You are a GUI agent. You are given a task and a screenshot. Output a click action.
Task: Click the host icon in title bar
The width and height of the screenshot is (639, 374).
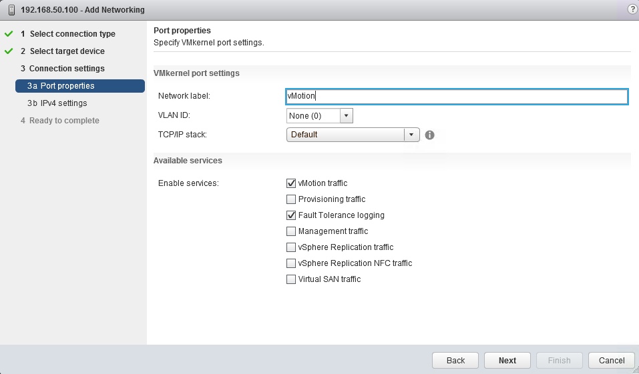pos(11,10)
